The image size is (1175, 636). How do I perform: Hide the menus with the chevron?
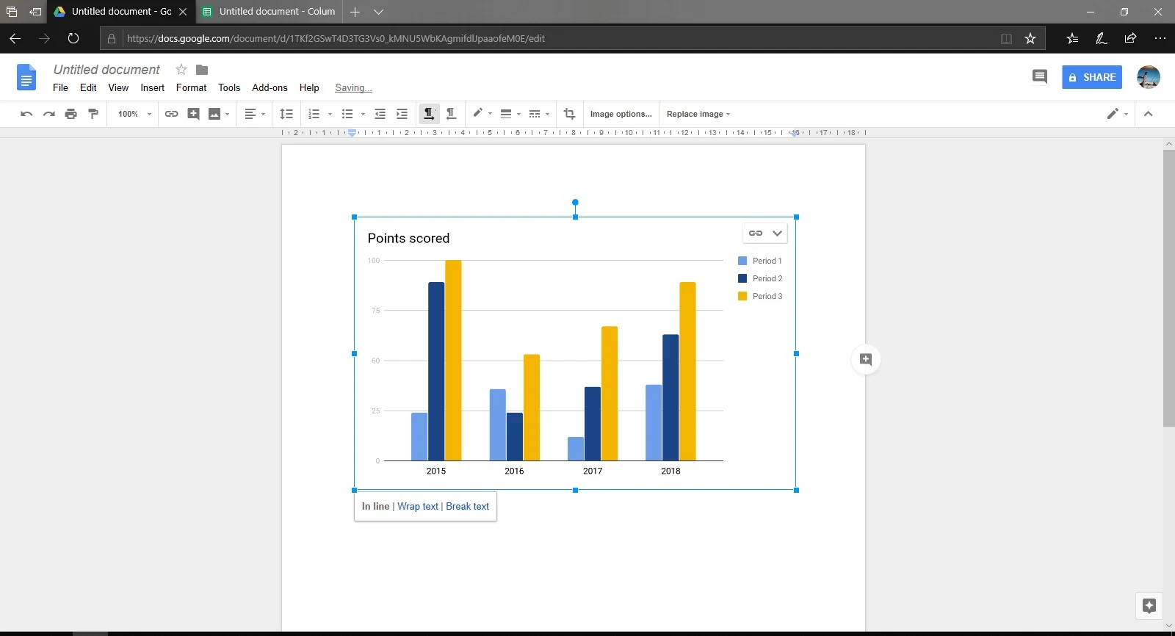click(x=1149, y=114)
